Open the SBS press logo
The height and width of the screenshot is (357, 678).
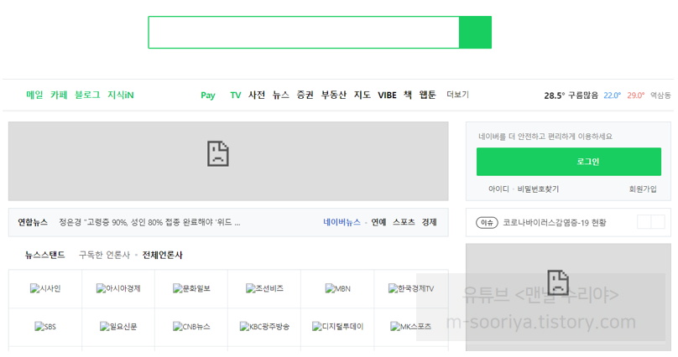click(x=45, y=327)
